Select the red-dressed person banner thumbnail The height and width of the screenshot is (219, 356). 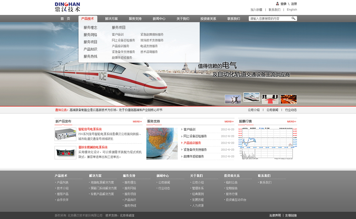tap(270, 99)
